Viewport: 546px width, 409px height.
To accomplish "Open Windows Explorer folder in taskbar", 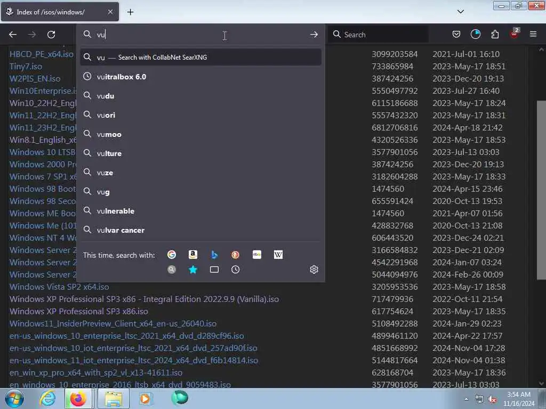I will pyautogui.click(x=114, y=398).
